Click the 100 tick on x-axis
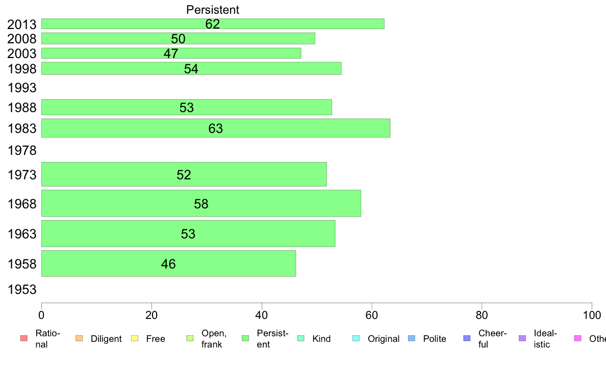 592,315
